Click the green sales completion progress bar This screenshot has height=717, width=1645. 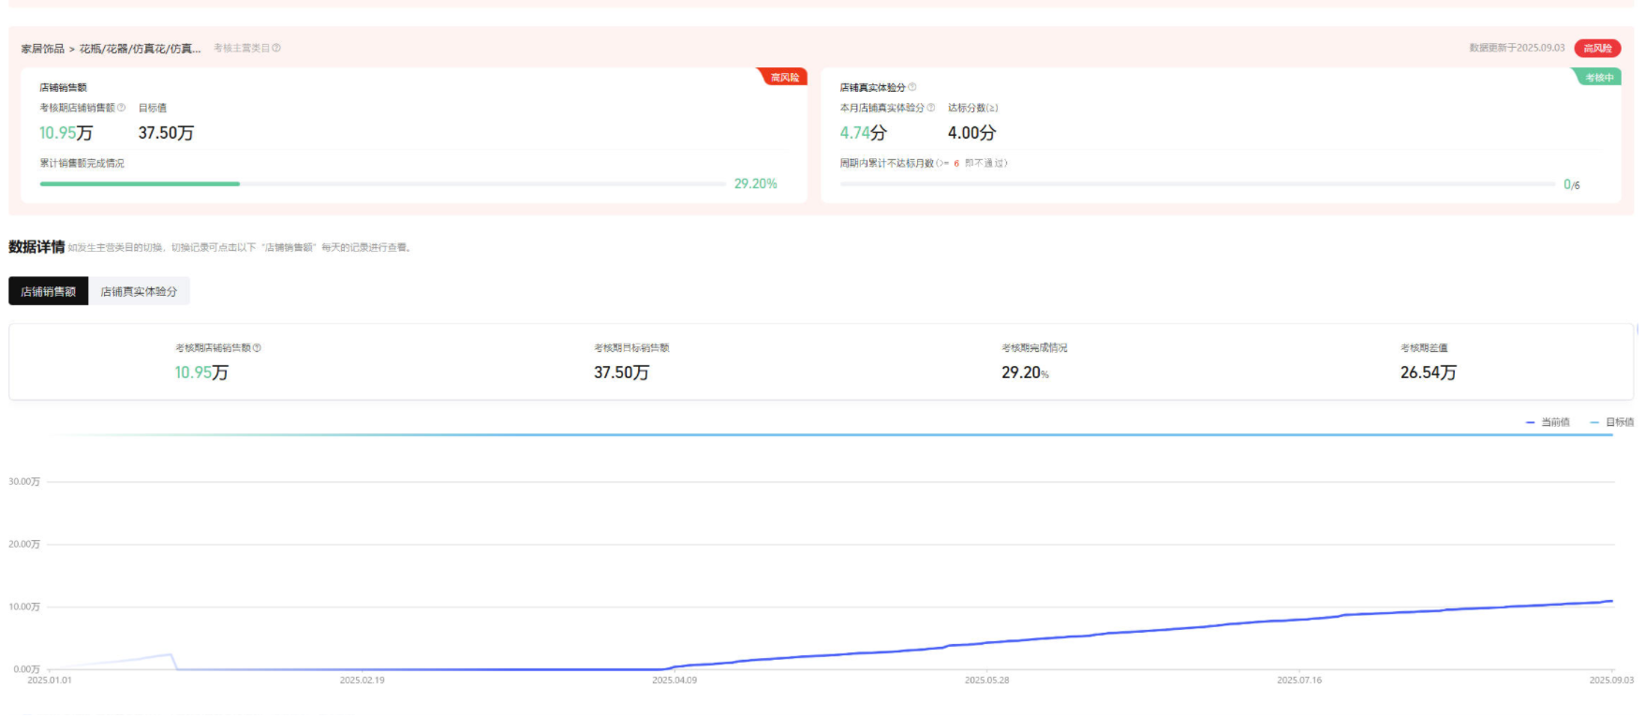[141, 183]
